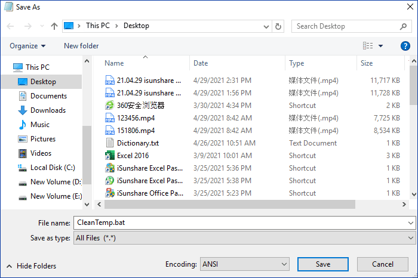
Task: Select the 151806.mp4 file icon
Action: pos(109,131)
